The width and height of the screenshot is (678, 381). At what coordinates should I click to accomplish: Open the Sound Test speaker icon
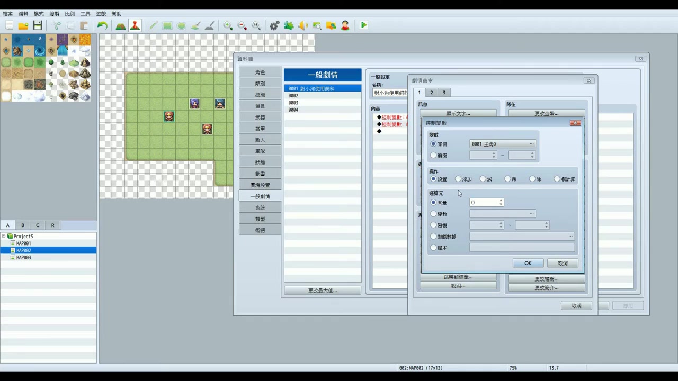pos(303,25)
